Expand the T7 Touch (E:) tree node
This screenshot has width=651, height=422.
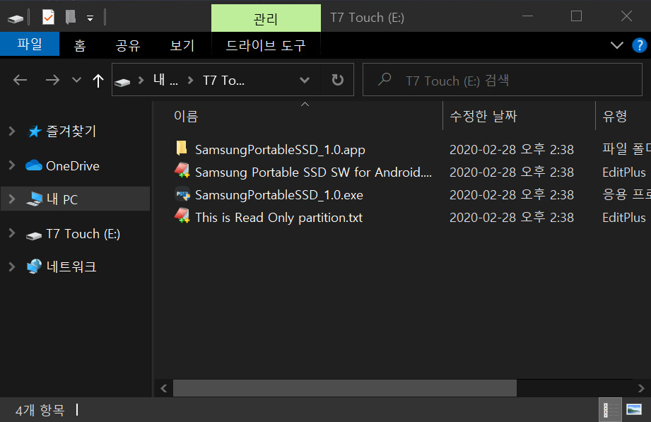point(11,233)
